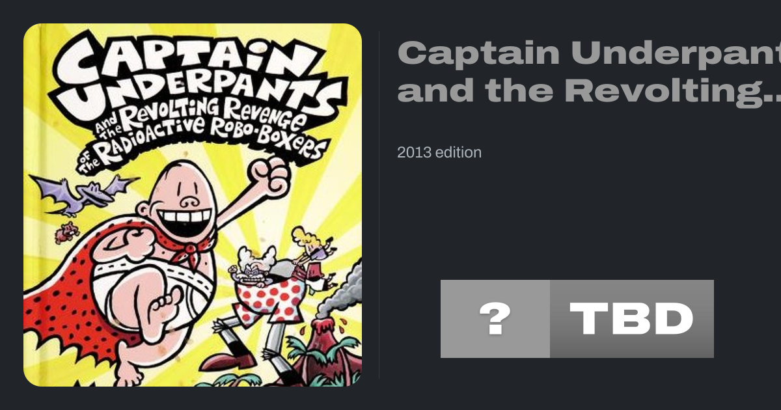
Task: Click the blonde kid riding the robot
Action: [311, 251]
